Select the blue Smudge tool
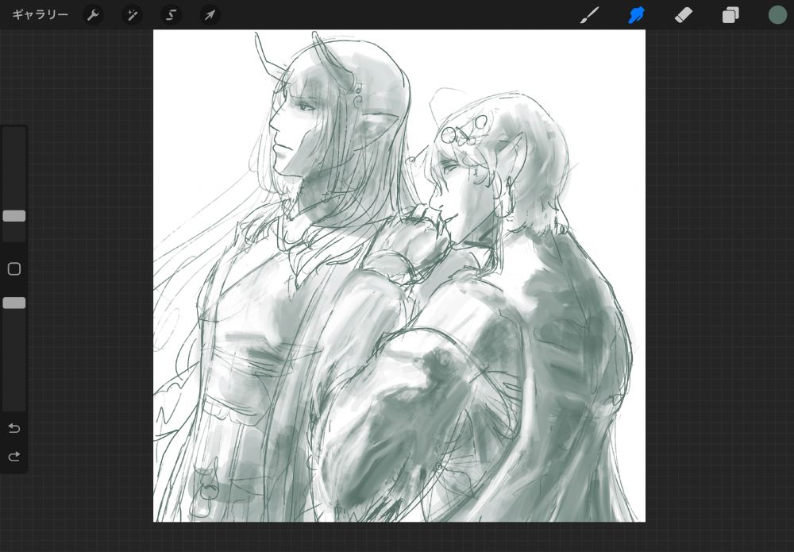The image size is (794, 552). click(637, 15)
